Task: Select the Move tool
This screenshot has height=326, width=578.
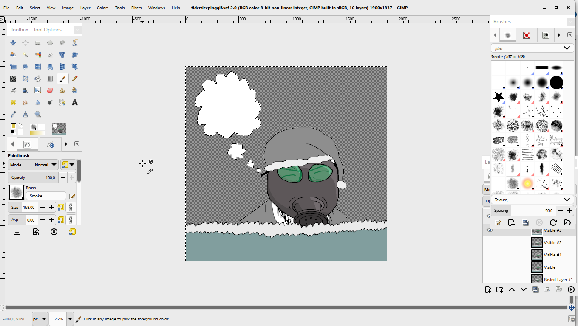Action: [x=13, y=43]
